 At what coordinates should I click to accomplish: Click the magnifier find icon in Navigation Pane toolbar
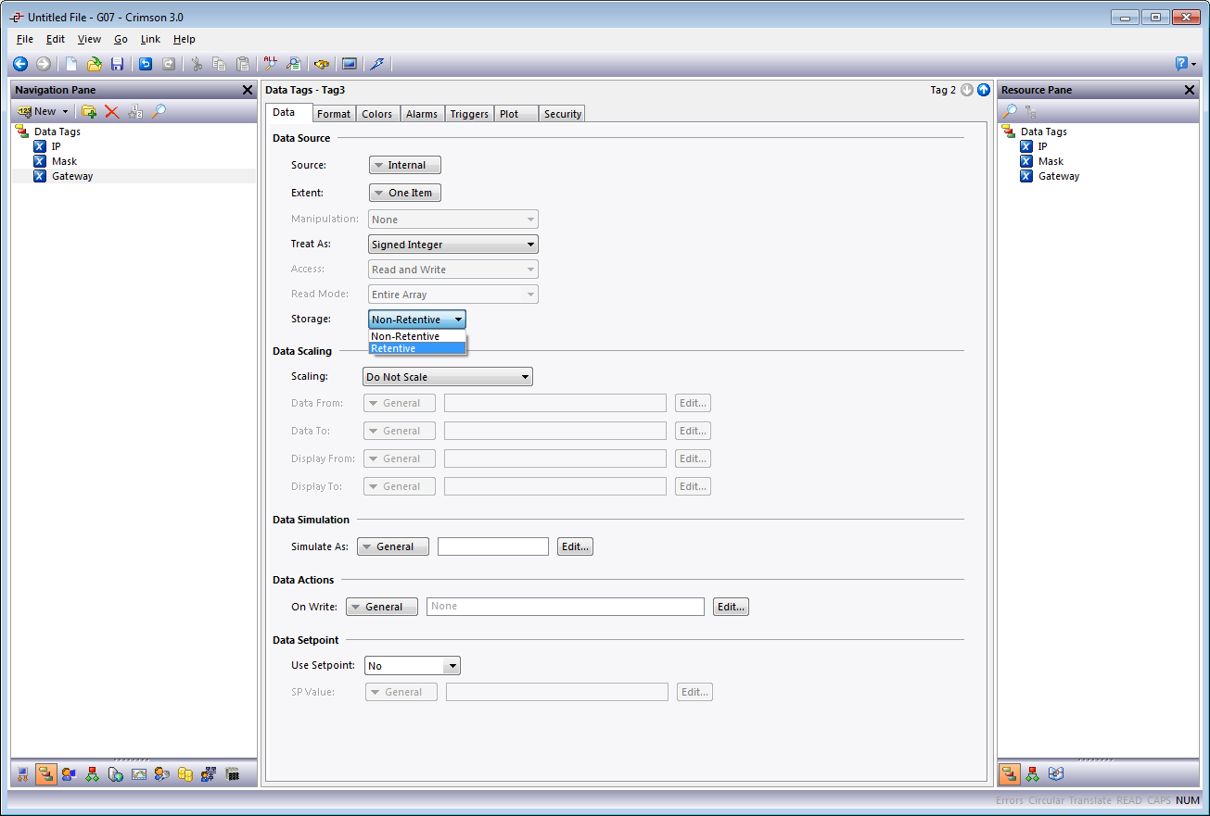click(159, 111)
